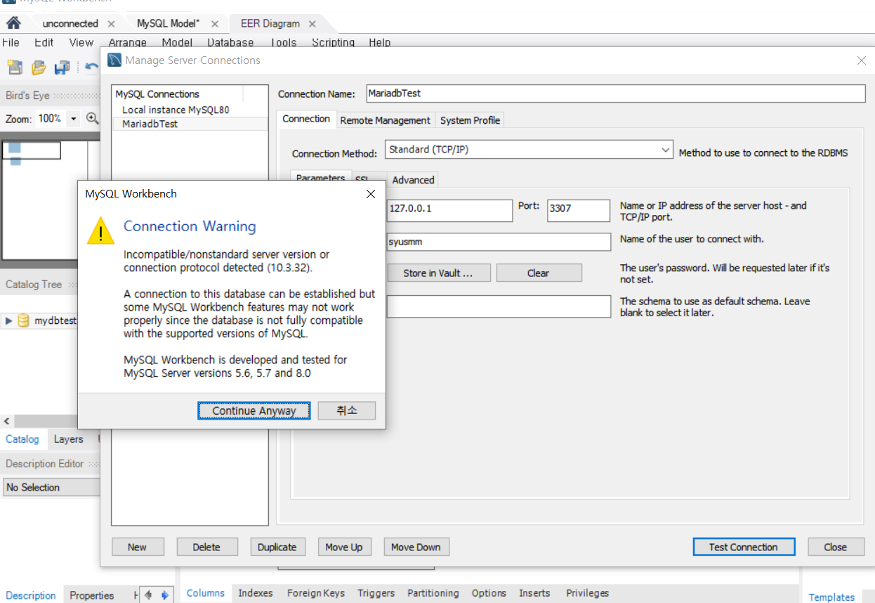
Task: Zoom in using the magnifier icon
Action: (93, 118)
